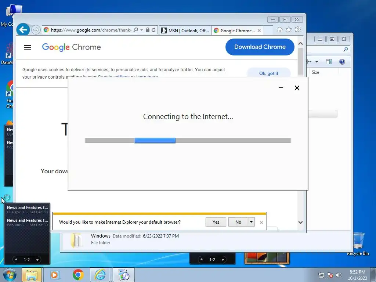Screen dimensions: 376x282
Task: Open the view options dropdown in Explorer window
Action: [317, 62]
